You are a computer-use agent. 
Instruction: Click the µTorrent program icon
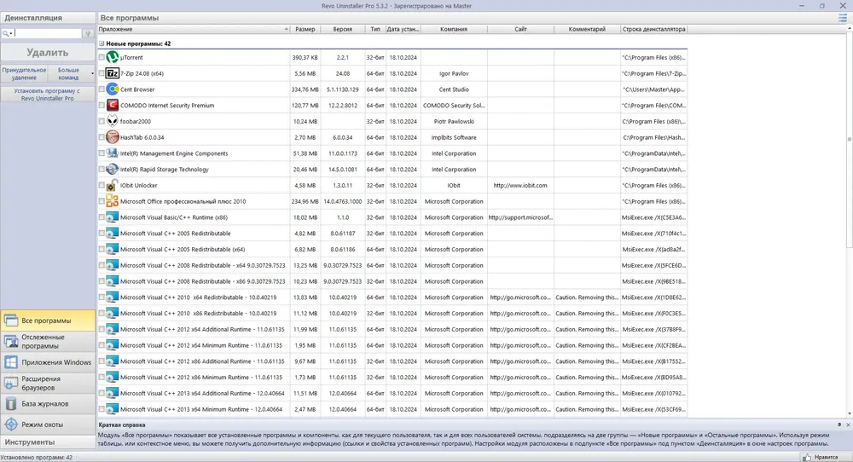112,57
